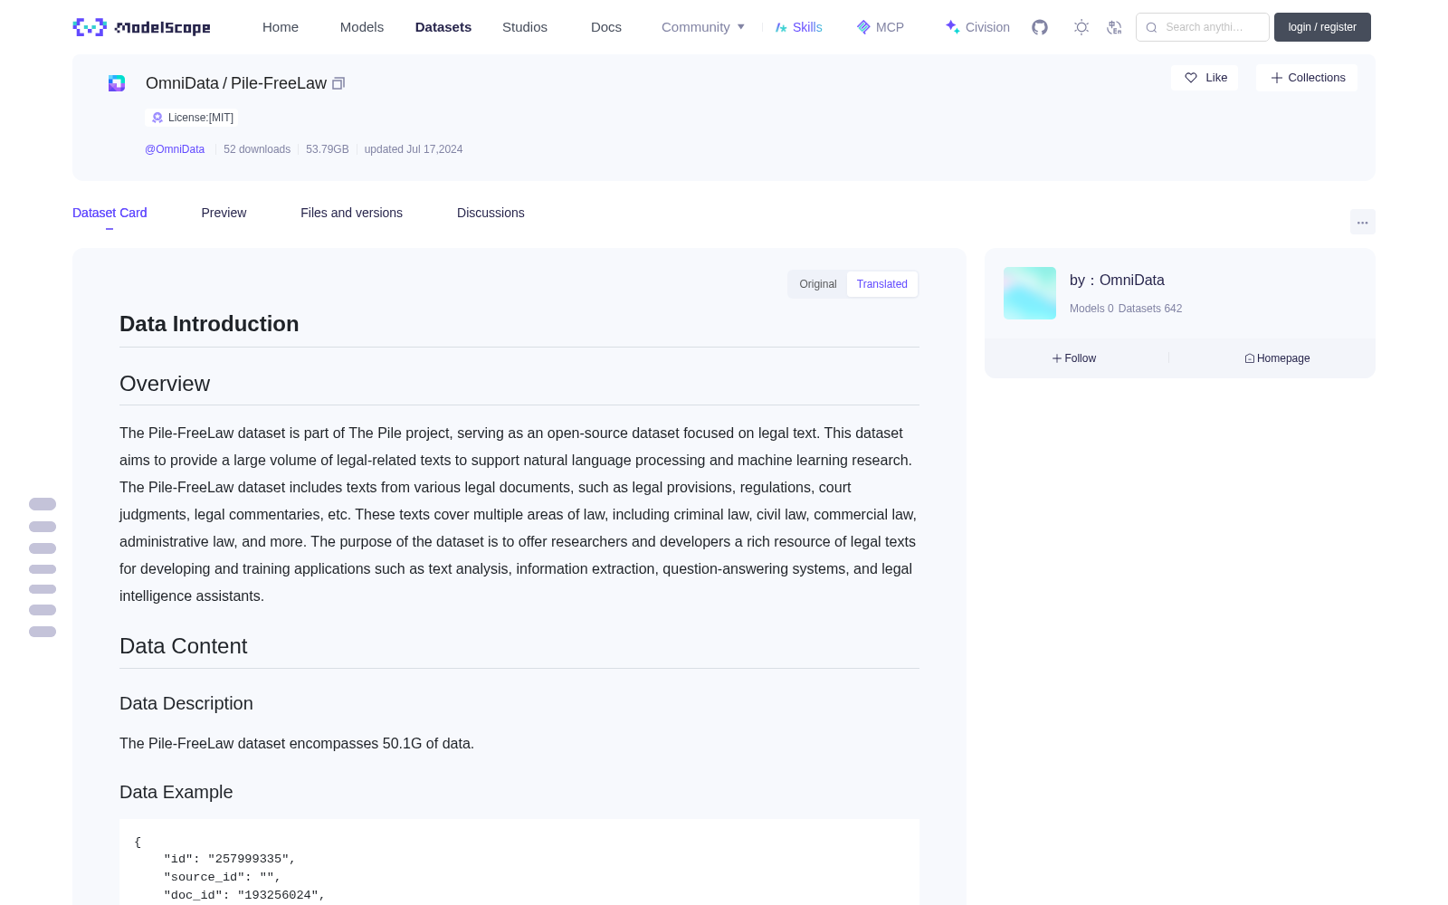Click the Like heart button
Viewport: 1448px width, 905px height.
tap(1205, 78)
